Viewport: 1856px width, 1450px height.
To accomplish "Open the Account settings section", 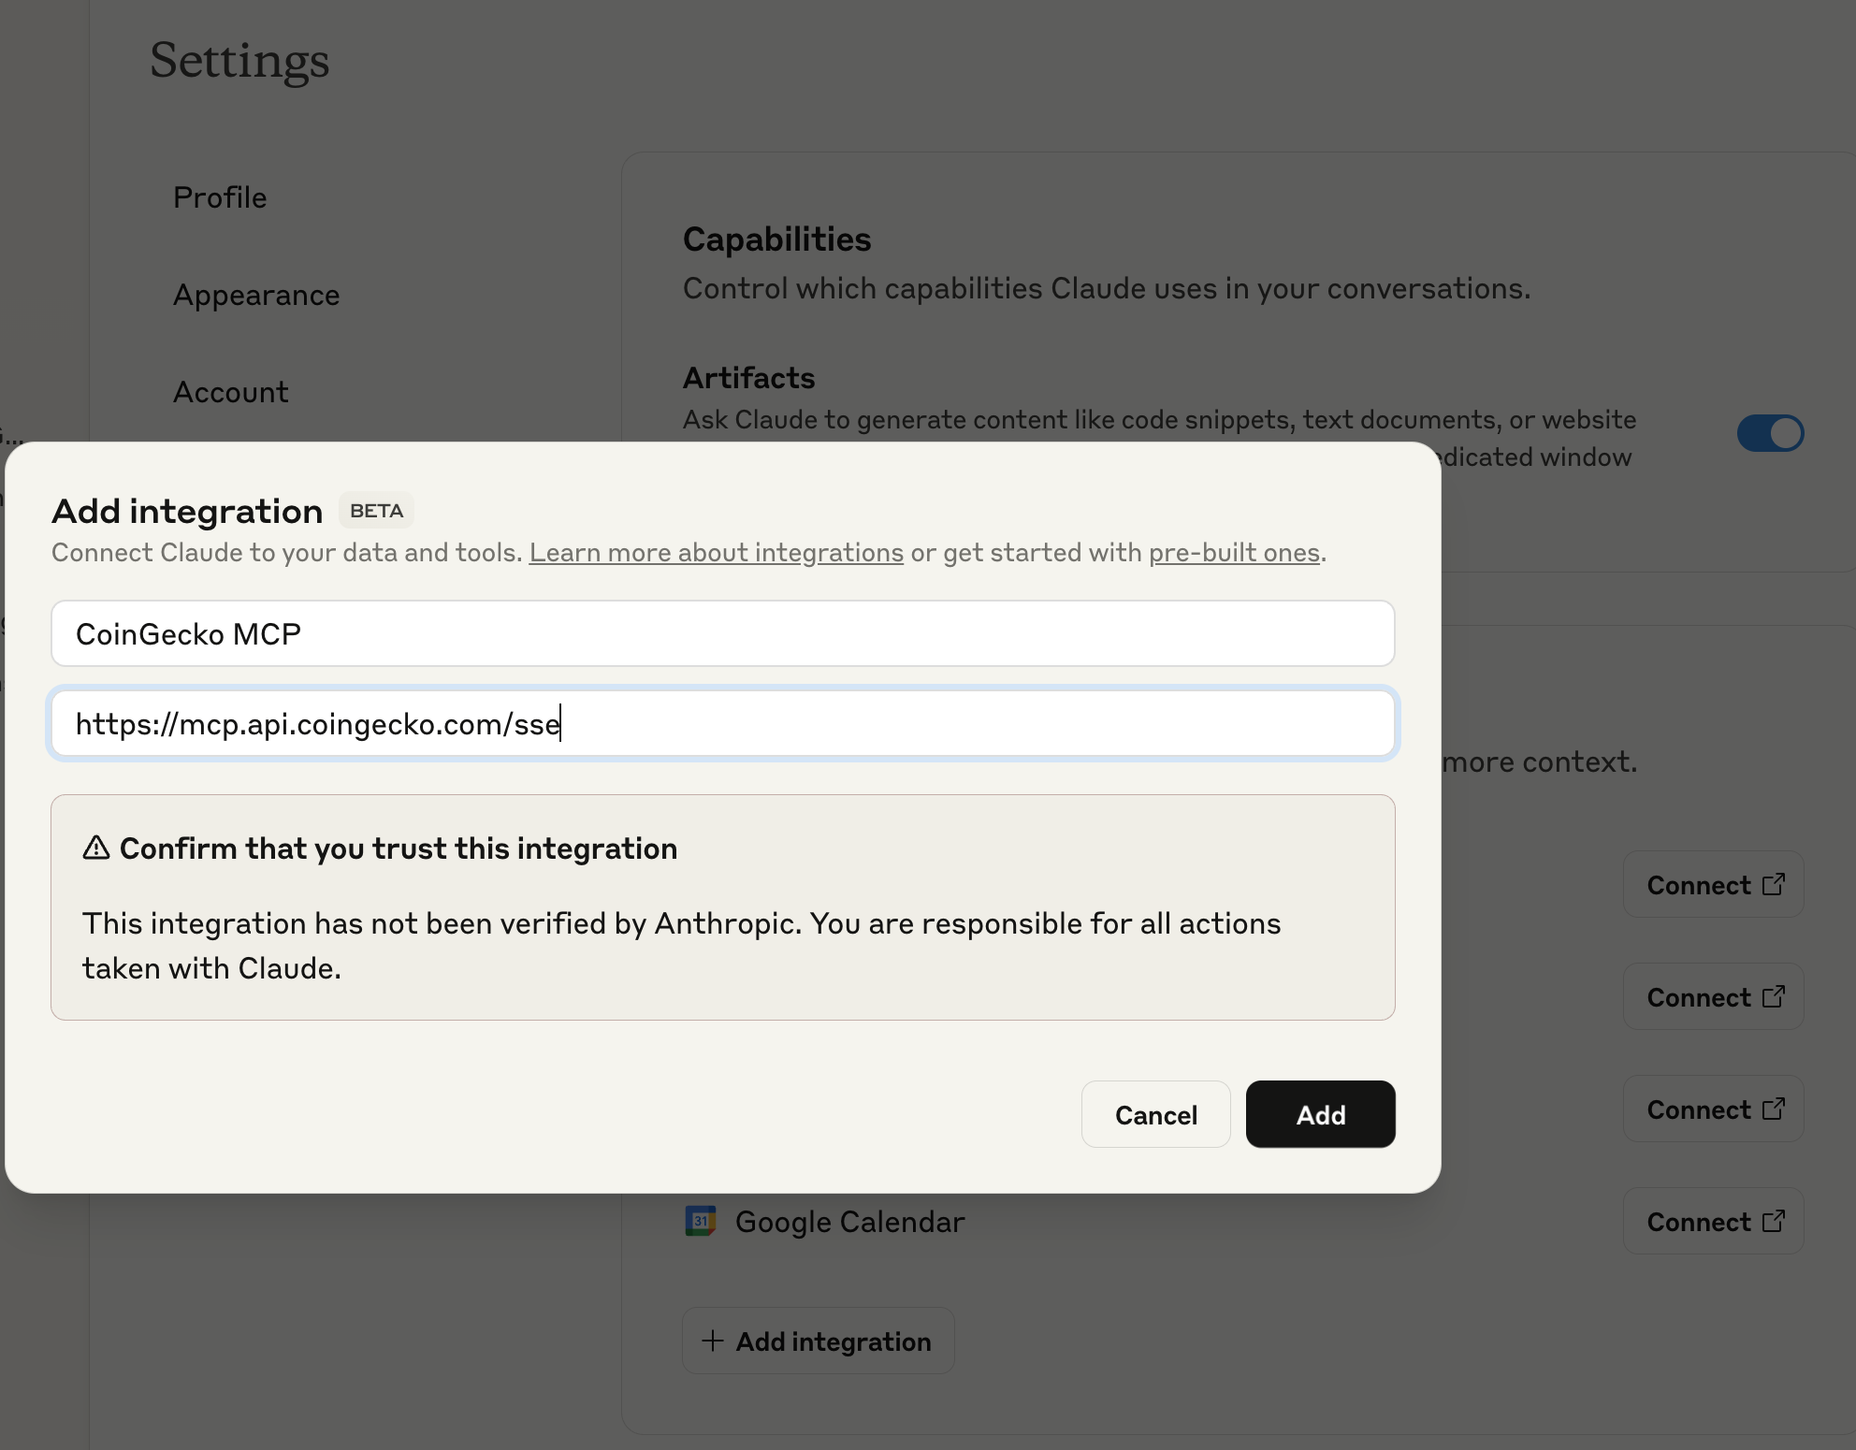I will [231, 392].
